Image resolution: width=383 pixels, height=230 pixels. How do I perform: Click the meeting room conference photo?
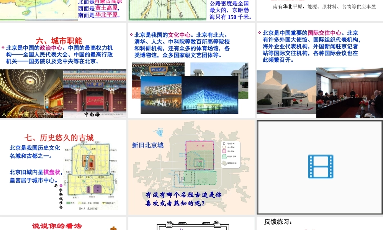point(350,93)
